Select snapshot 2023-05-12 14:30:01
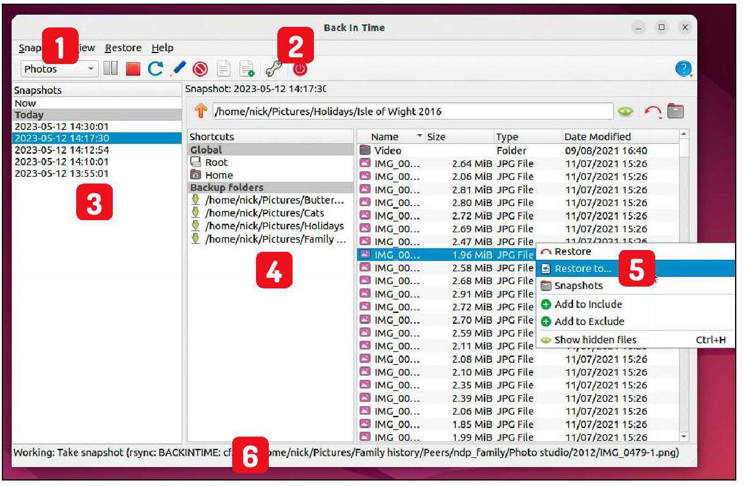The width and height of the screenshot is (743, 486). click(x=97, y=126)
